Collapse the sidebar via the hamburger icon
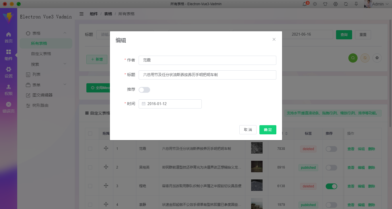 81,13
